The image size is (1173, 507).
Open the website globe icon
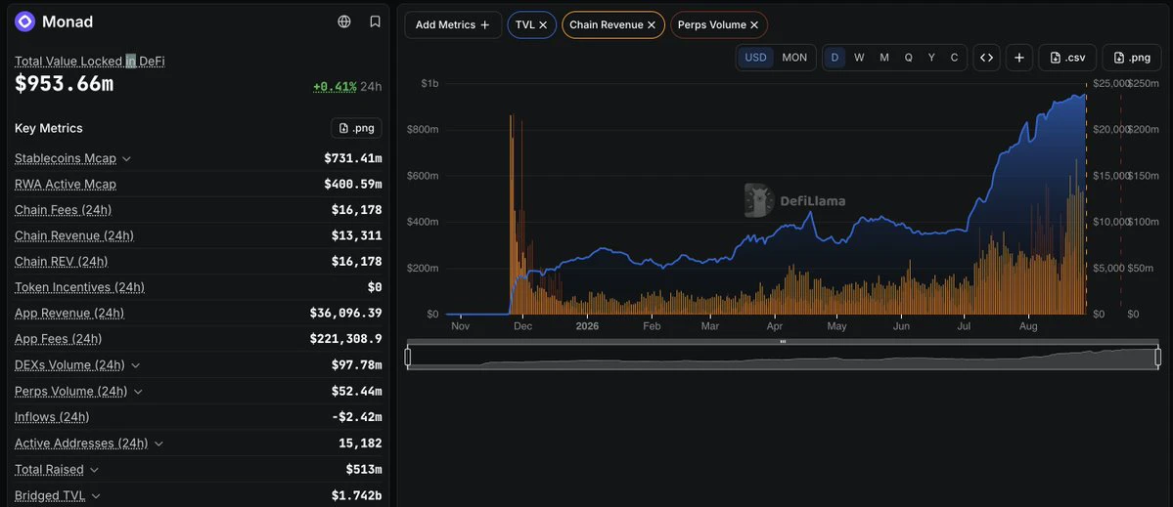[344, 21]
